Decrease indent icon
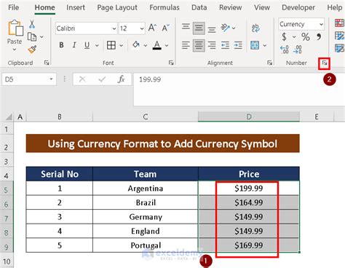The height and width of the screenshot is (268, 345). tap(225, 45)
